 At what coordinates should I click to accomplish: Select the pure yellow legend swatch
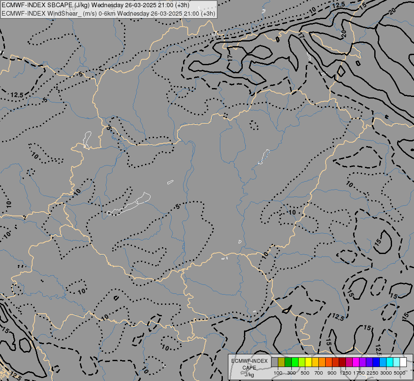tap(308, 362)
